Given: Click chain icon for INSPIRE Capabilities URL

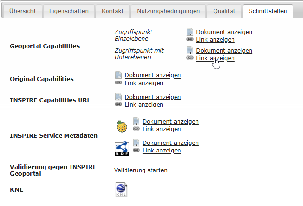Looking at the screenshot, I should pyautogui.click(x=118, y=104).
